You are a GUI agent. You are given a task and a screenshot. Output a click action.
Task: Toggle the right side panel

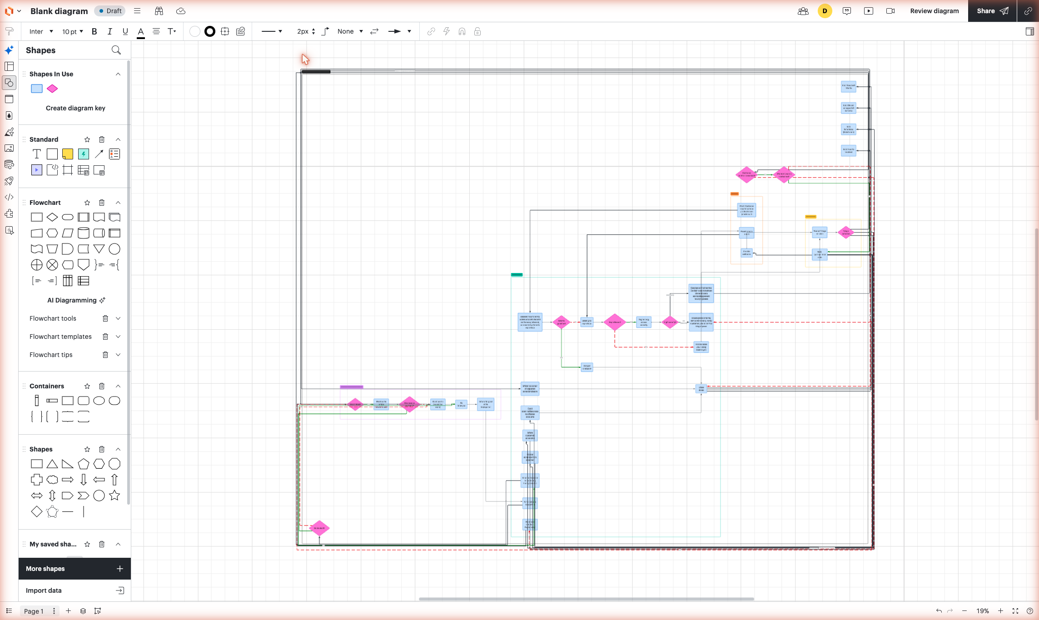tap(1030, 31)
